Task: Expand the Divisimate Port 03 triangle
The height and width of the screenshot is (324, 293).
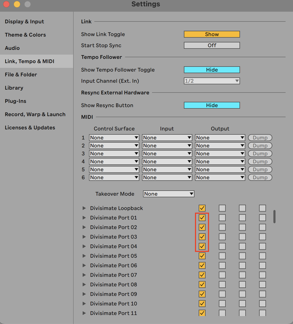Action: 84,237
